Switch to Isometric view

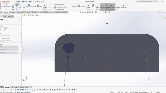tap(123, 6)
